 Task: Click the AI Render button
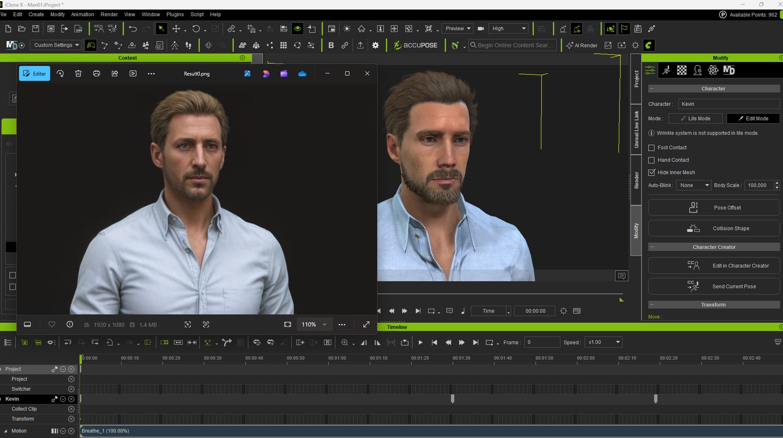click(582, 45)
